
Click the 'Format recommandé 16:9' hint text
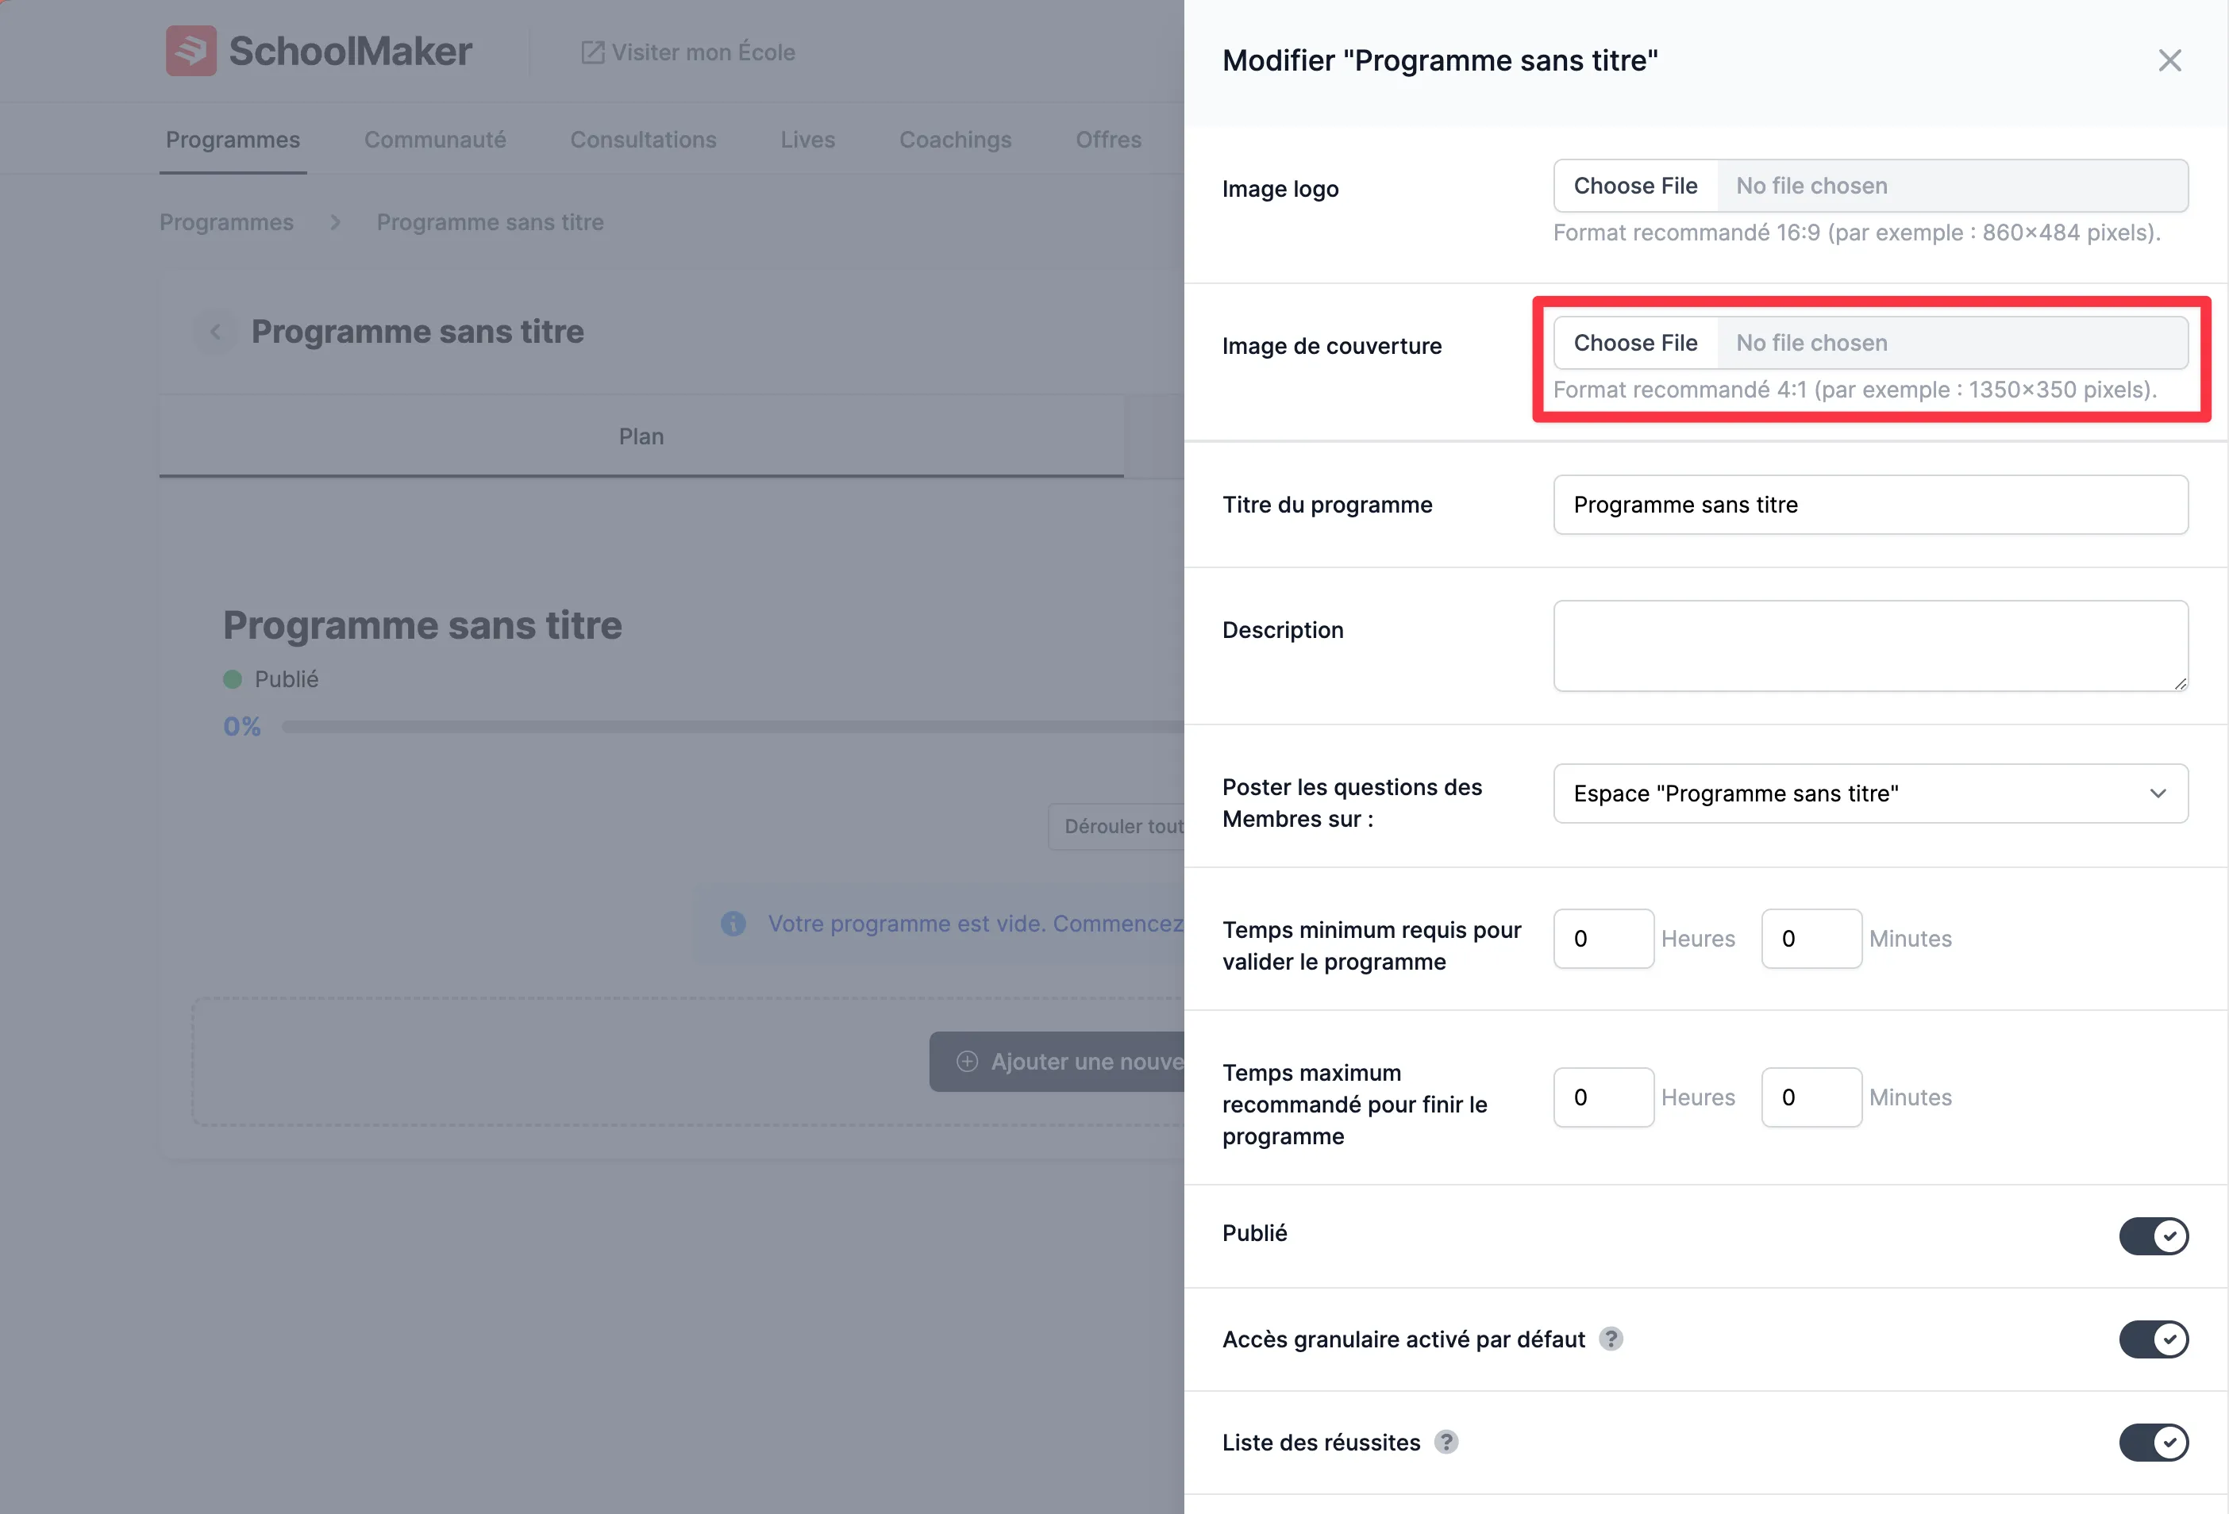[1857, 233]
